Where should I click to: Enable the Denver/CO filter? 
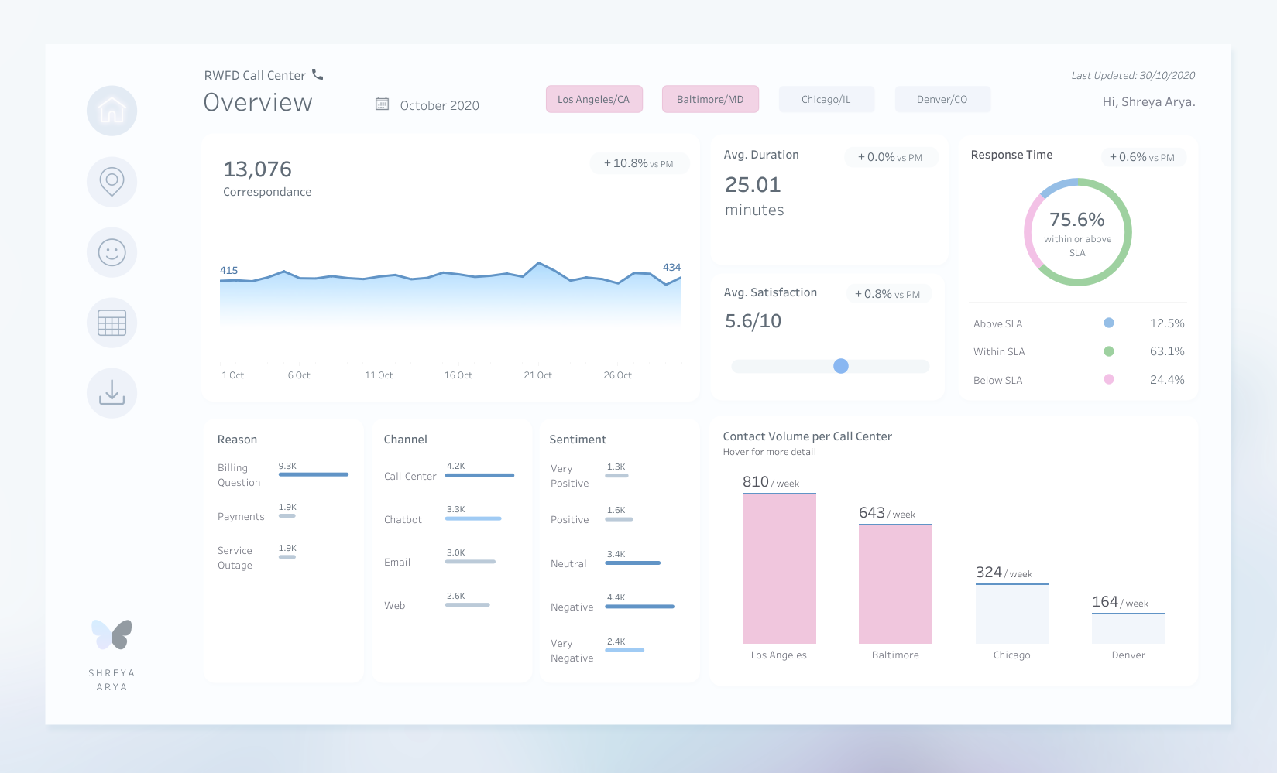pos(942,99)
